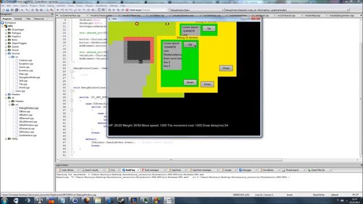Click the Open file toolbar icon
The image size is (363, 204).
pyautogui.click(x=7, y=10)
